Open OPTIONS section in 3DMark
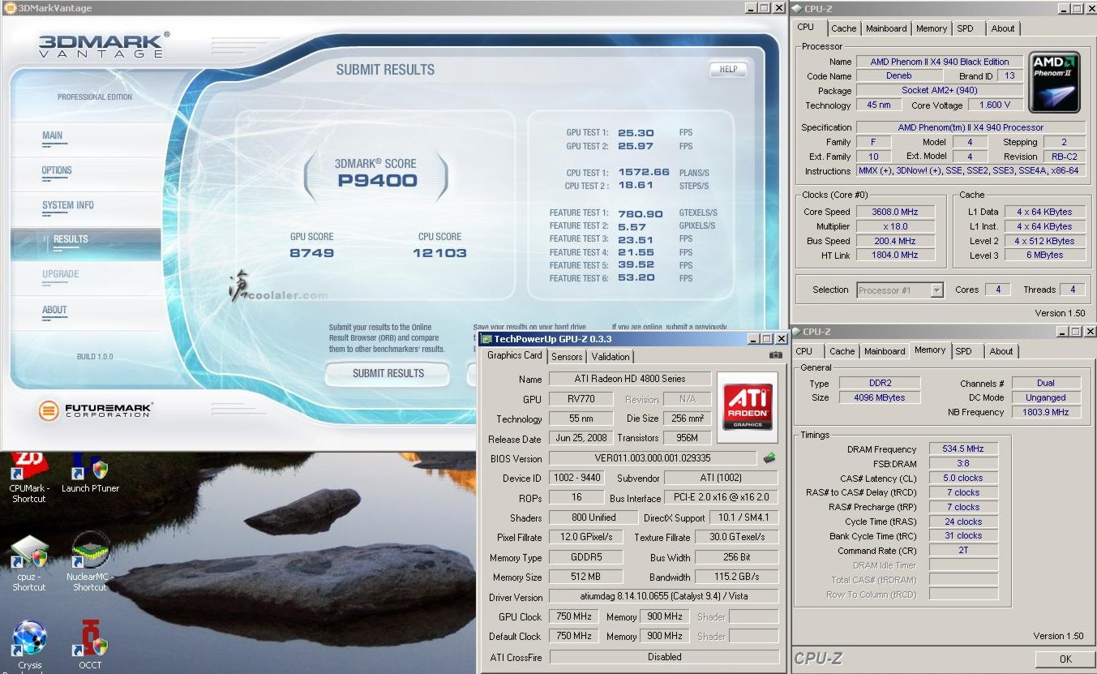This screenshot has width=1097, height=674. point(57,170)
